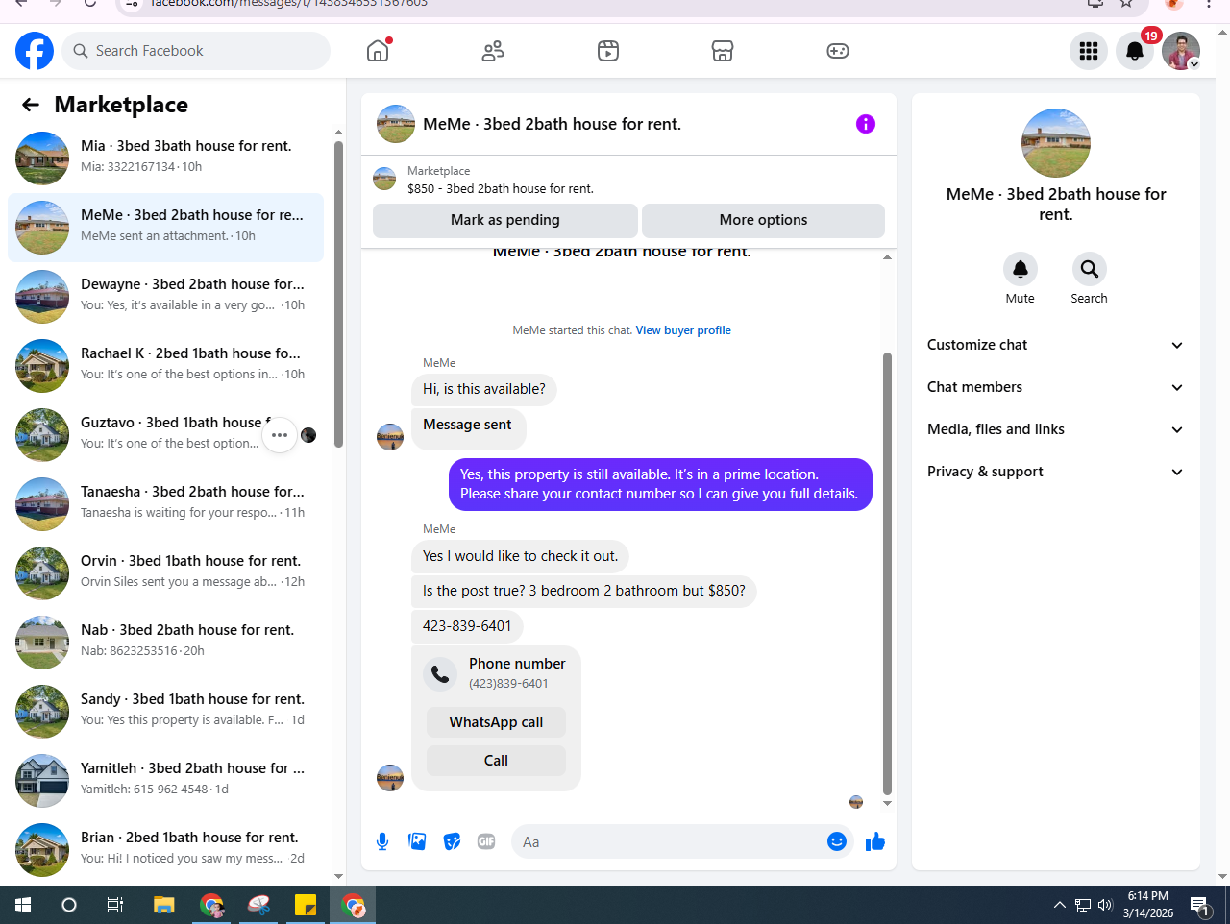Select the MeMe 3bed 2bath chat row
The height and width of the screenshot is (924, 1230).
pyautogui.click(x=165, y=228)
